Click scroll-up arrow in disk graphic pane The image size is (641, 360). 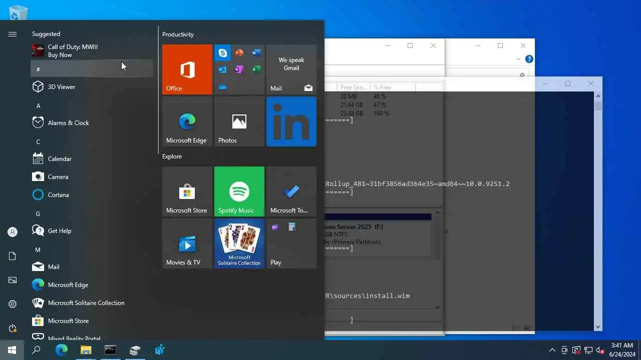tap(437, 213)
